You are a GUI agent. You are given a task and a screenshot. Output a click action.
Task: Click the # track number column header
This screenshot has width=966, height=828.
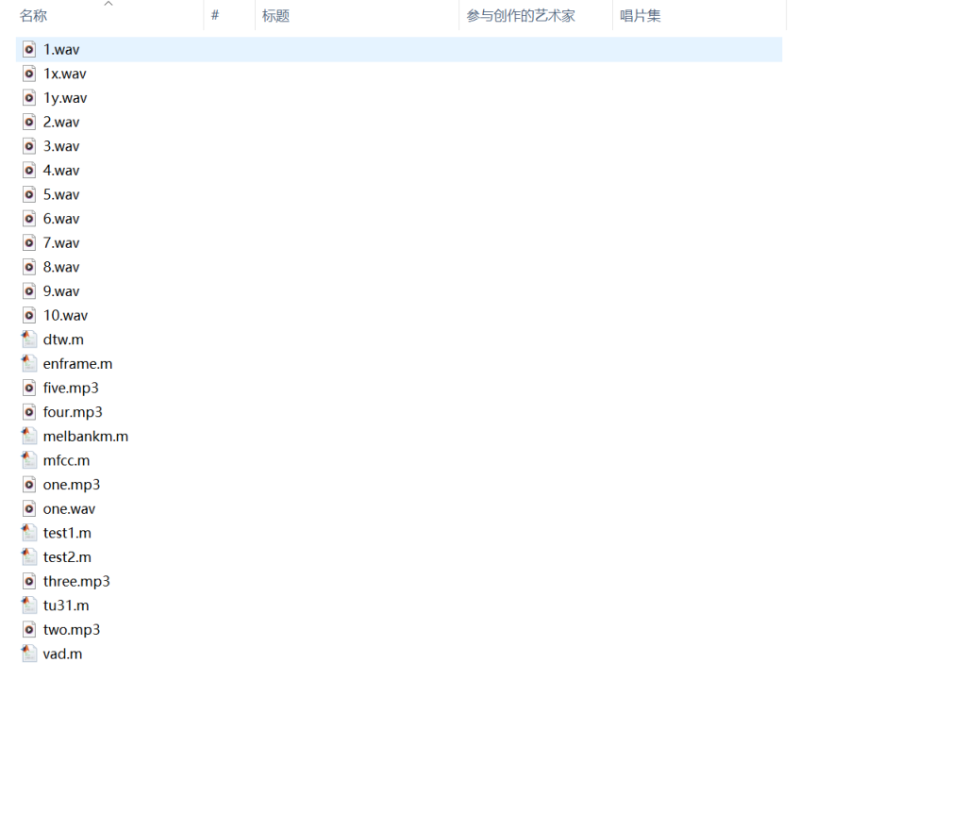coord(215,16)
